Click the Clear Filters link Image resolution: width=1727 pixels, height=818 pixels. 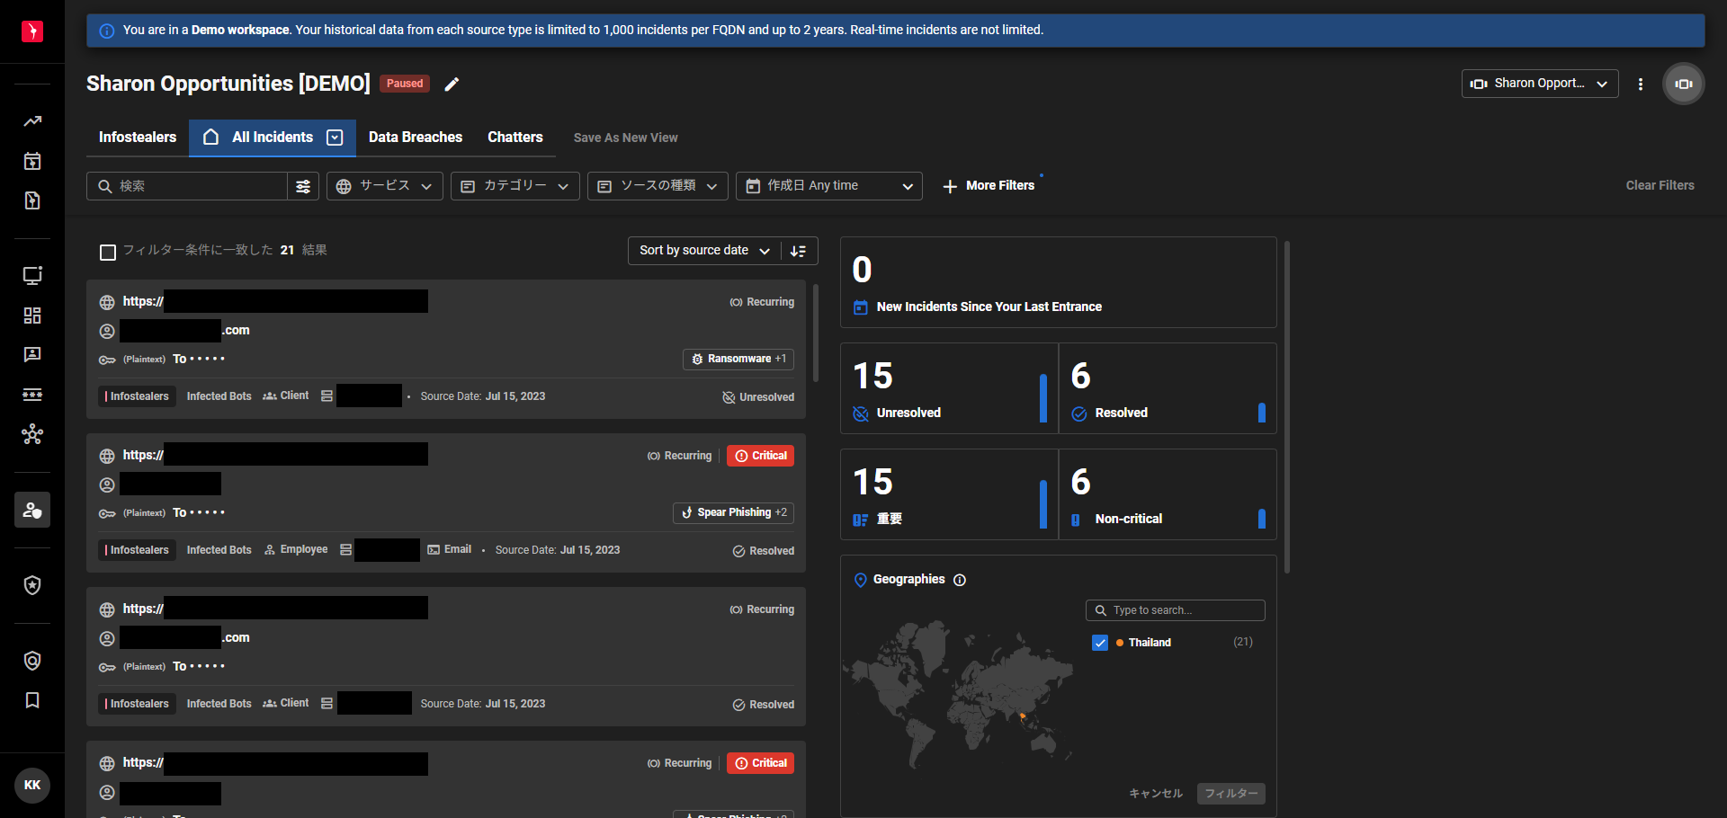tap(1660, 186)
